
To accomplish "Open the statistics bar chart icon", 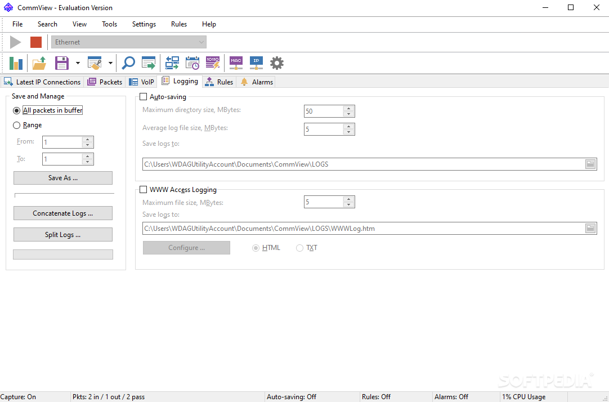I will (16, 63).
